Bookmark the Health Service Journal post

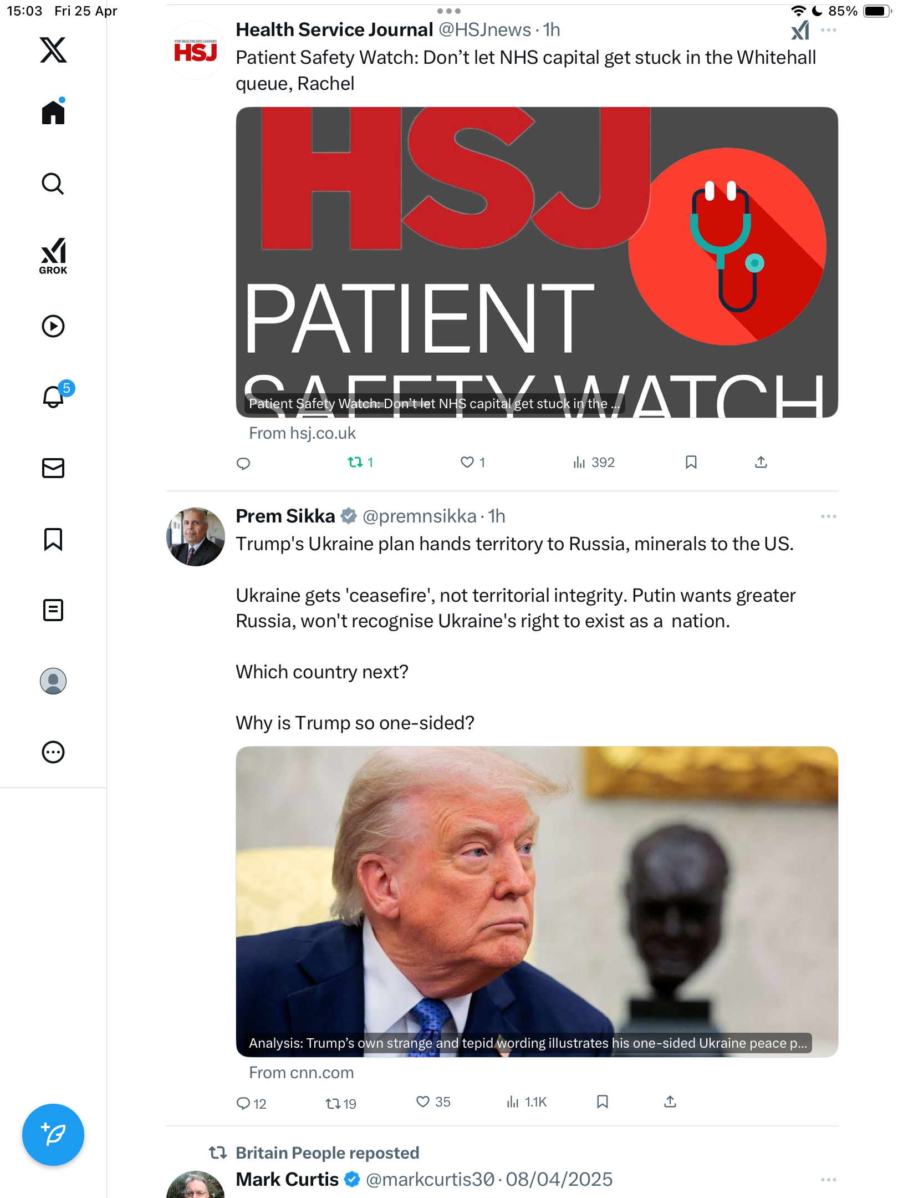691,462
